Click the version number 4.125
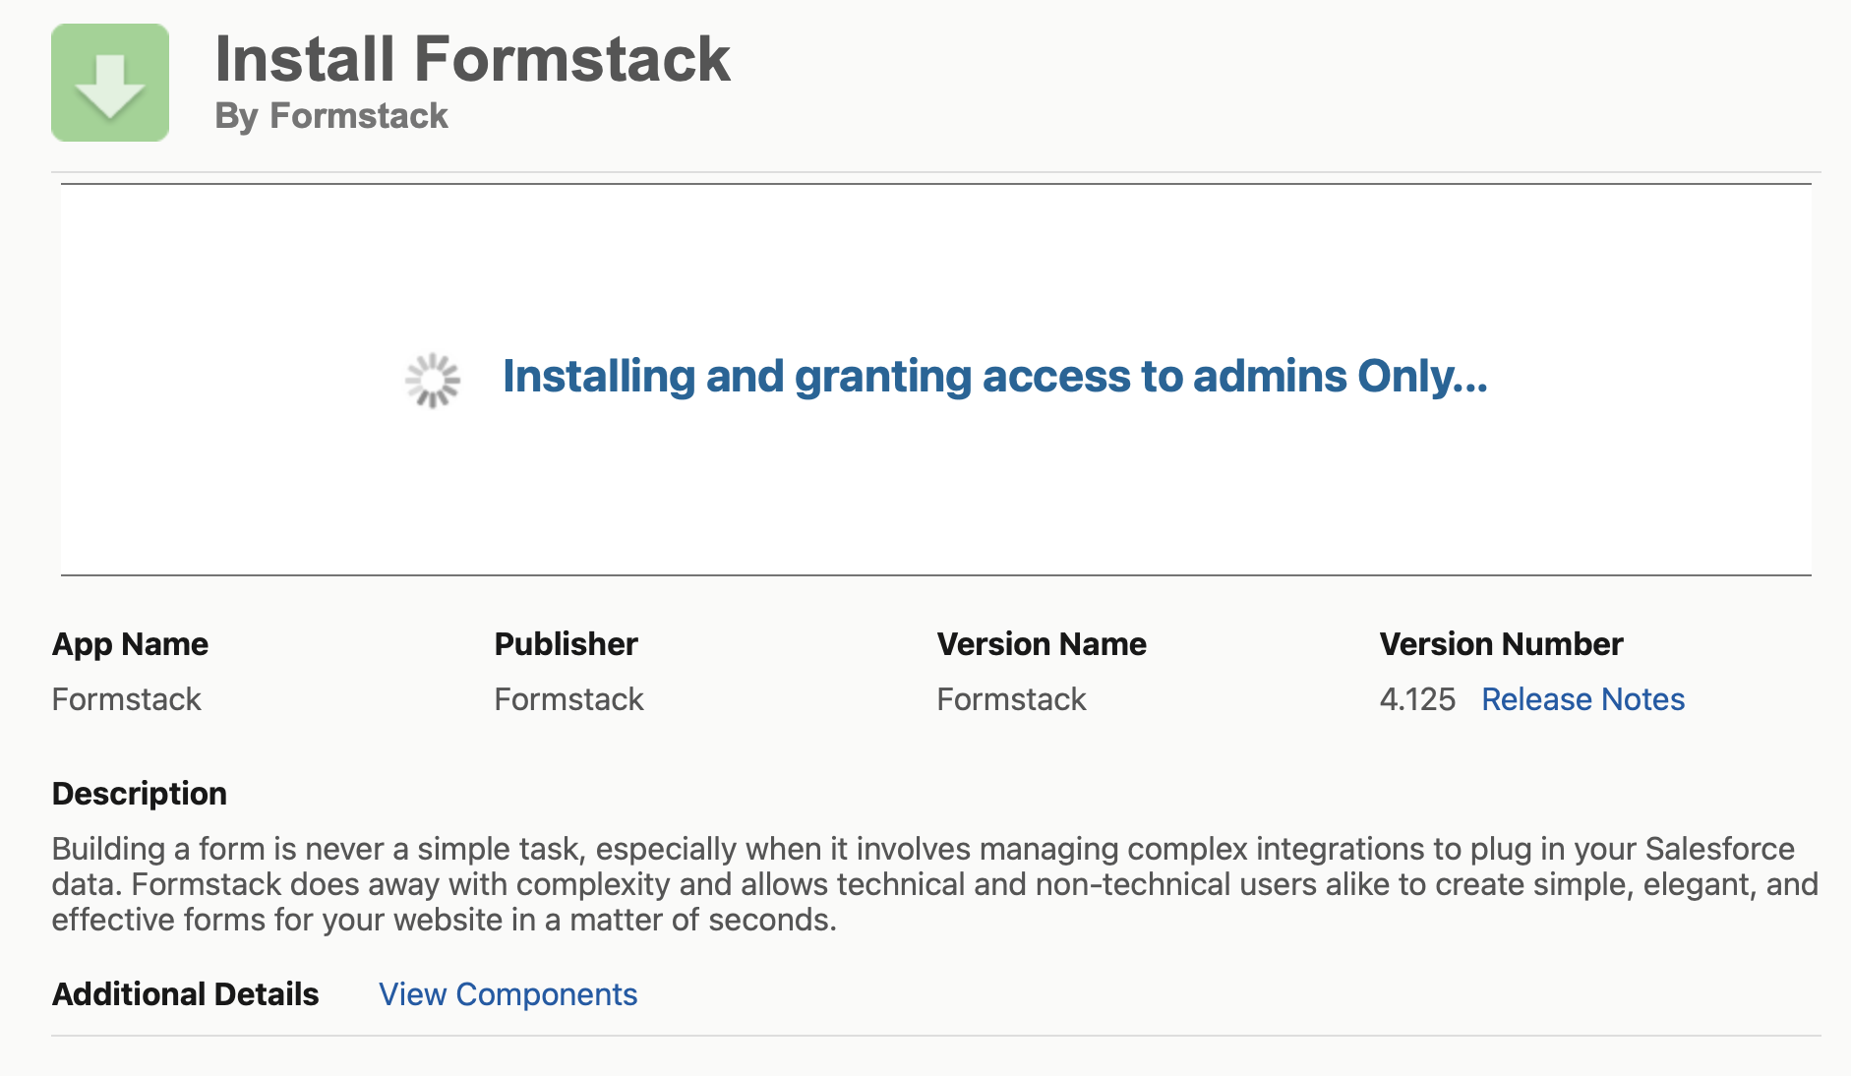1851x1076 pixels. 1417,699
